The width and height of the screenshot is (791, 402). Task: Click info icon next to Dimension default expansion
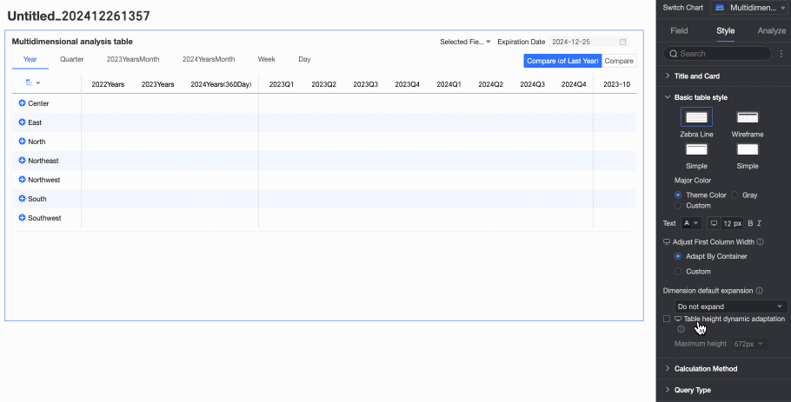[x=759, y=291]
